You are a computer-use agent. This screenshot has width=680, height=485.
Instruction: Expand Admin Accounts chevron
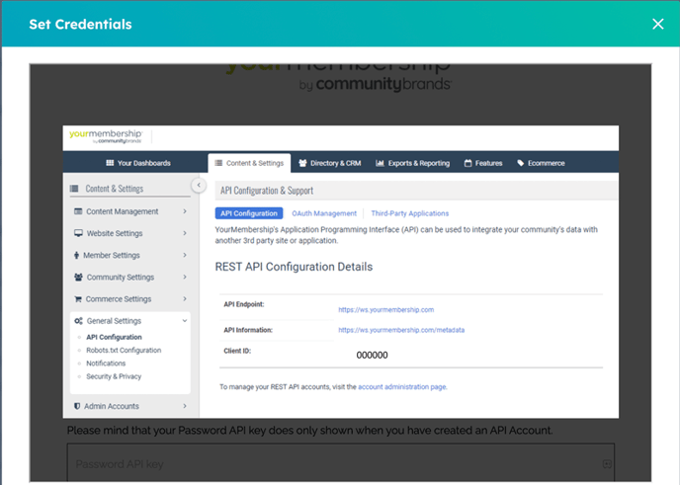point(185,406)
